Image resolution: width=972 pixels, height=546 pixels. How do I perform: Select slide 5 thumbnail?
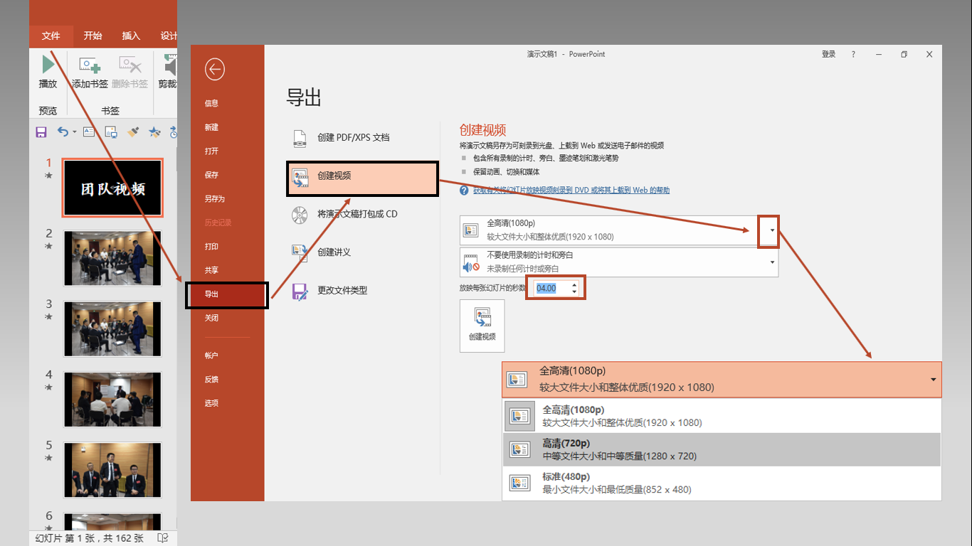pos(112,470)
